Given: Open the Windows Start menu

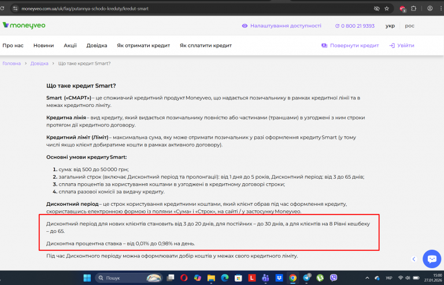Looking at the screenshot, I should [x=87, y=278].
